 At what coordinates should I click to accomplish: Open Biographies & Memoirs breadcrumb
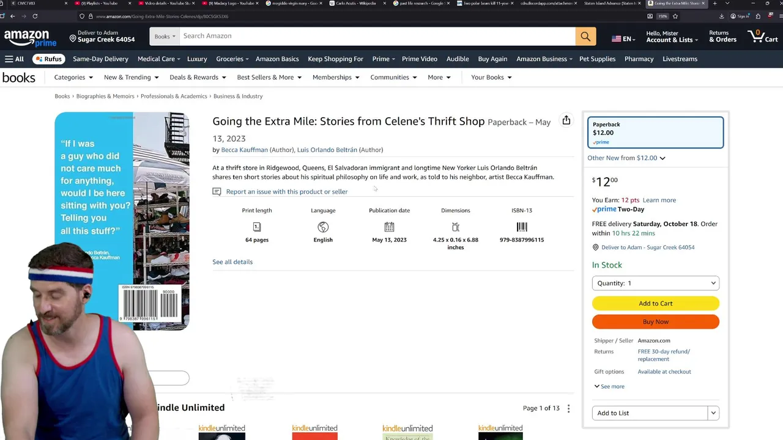coord(105,96)
